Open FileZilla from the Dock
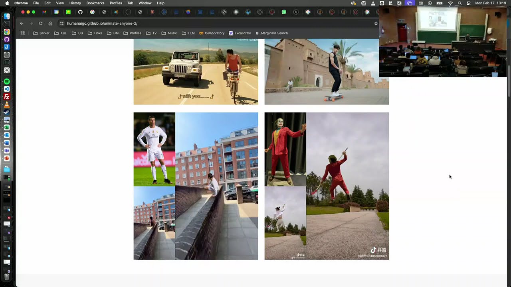The image size is (511, 287). [7, 96]
